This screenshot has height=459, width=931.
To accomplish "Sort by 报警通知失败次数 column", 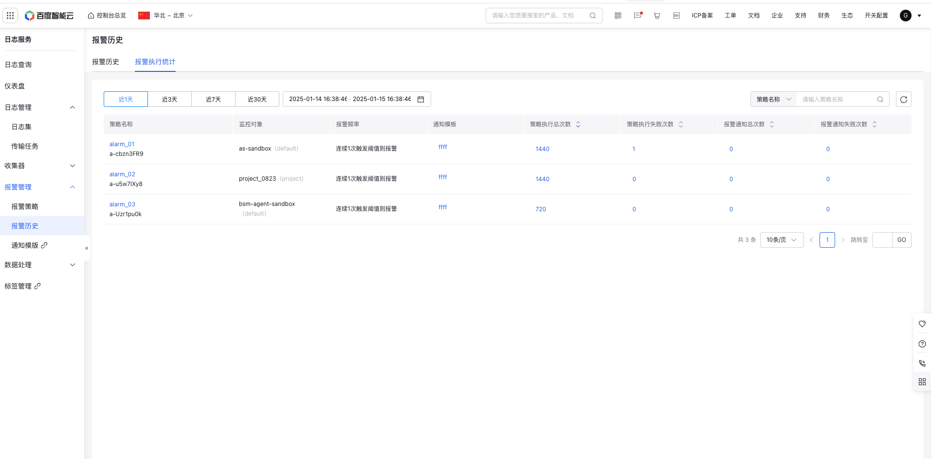I will [875, 124].
